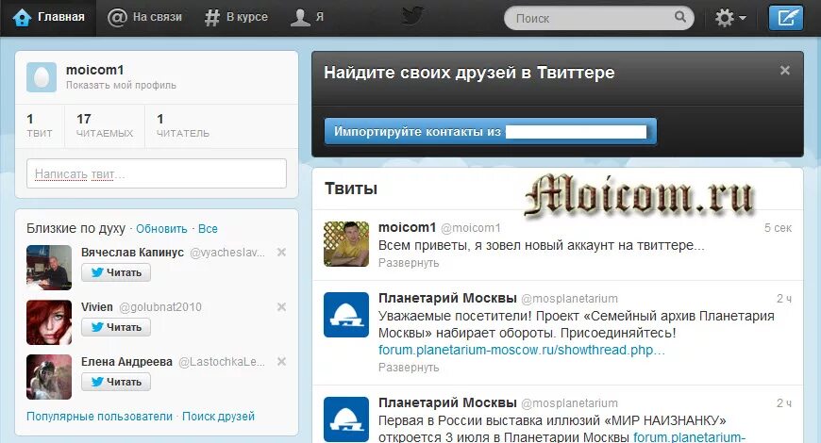Viewport: 821px width, 443px height.
Task: Click the moicom1 egg avatar
Action: tap(42, 77)
